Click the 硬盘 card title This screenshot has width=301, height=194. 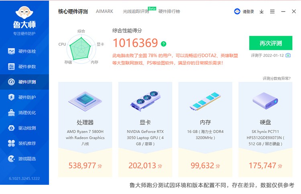point(265,122)
